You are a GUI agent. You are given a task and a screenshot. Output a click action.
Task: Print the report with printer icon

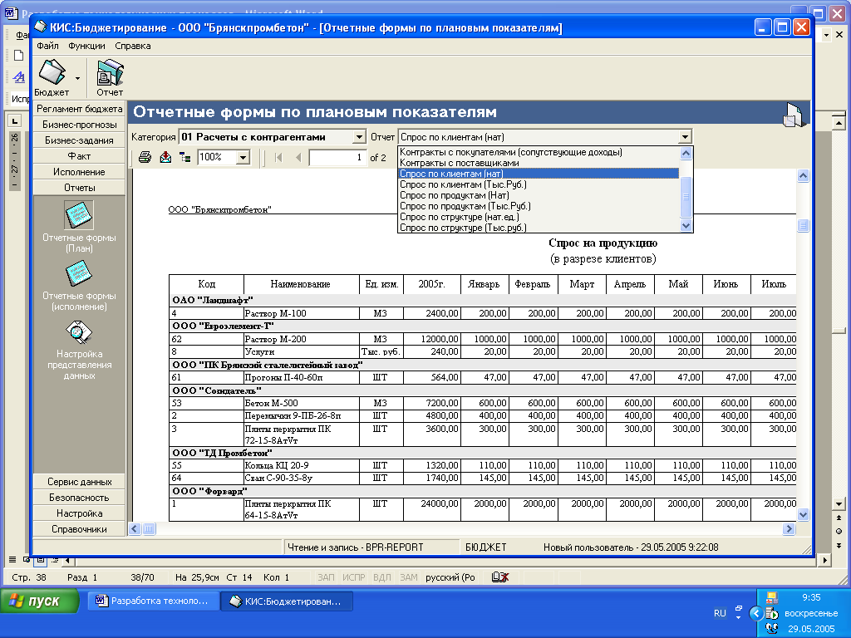pyautogui.click(x=145, y=157)
